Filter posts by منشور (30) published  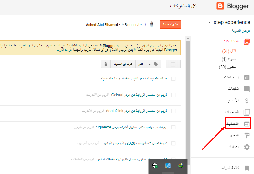pos(227,67)
